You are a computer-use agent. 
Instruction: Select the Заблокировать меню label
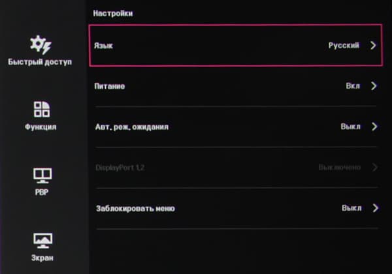pyautogui.click(x=135, y=208)
